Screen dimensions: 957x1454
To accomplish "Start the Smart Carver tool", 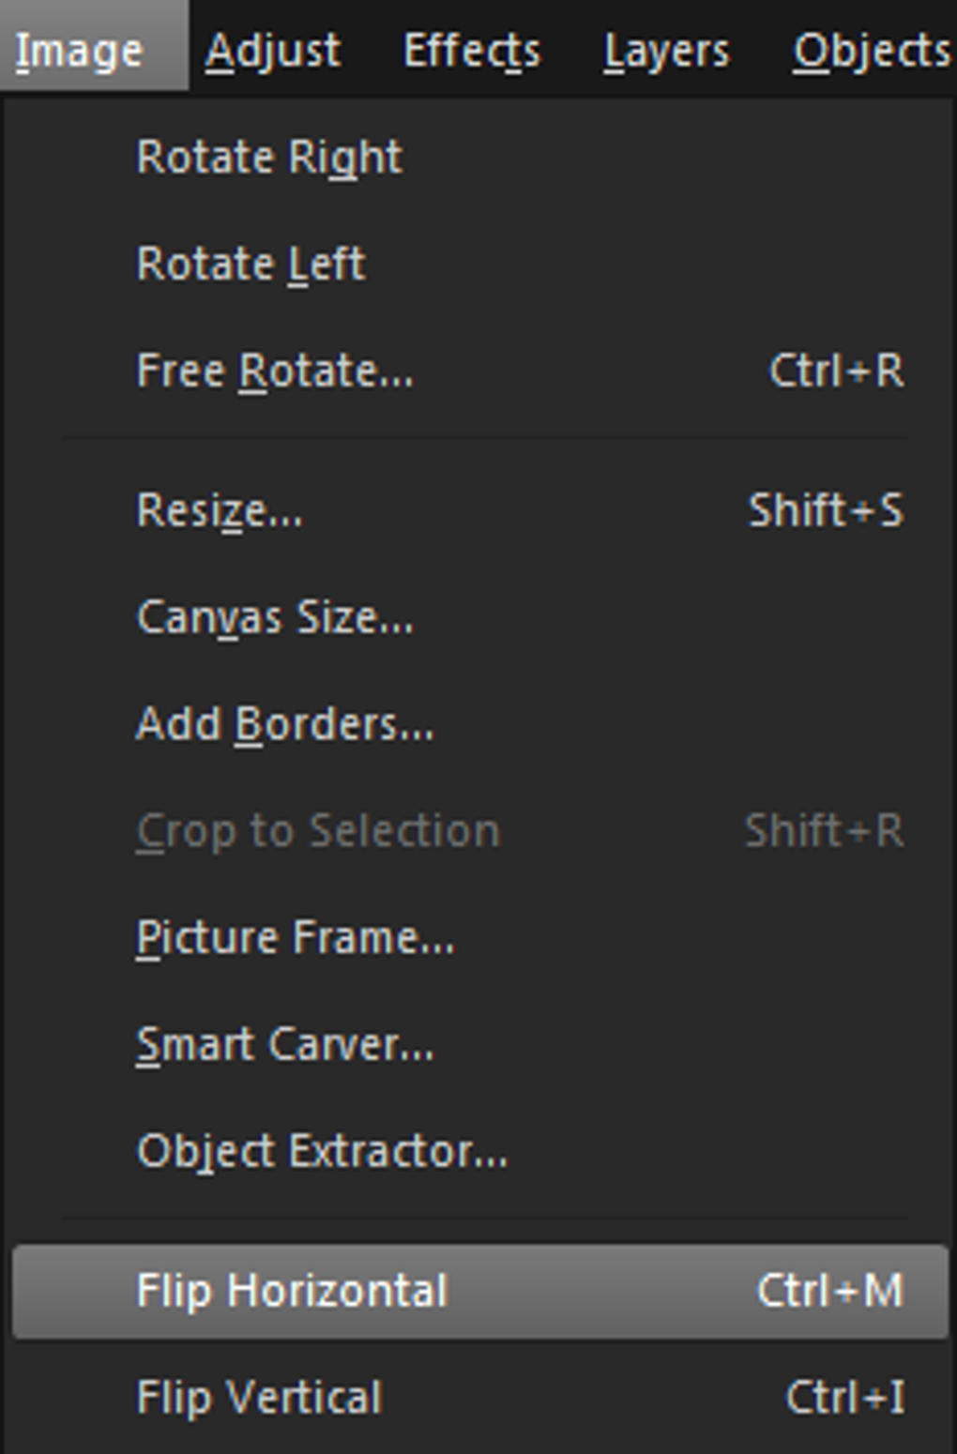I will [284, 1044].
